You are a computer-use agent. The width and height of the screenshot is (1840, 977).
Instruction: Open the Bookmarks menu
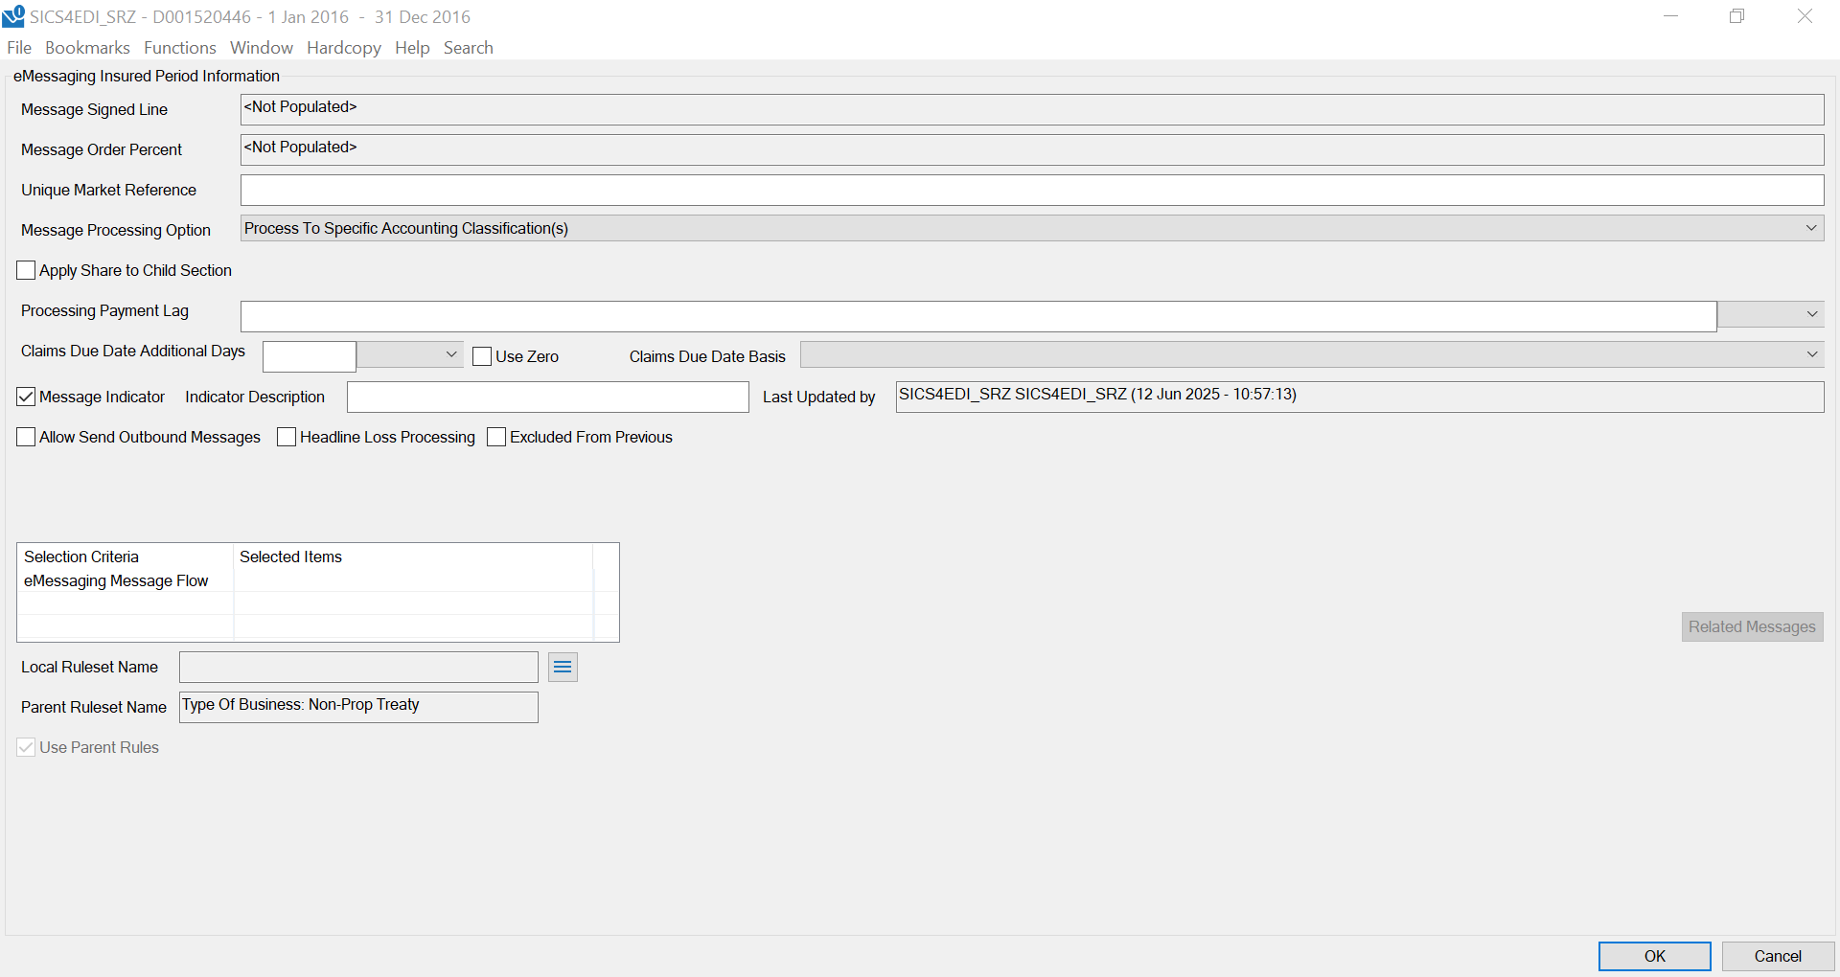click(87, 48)
